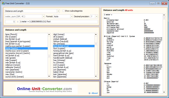This screenshot has width=169, height=98.
Task: Select fathom [nautical] target unit
Action: click(74, 41)
